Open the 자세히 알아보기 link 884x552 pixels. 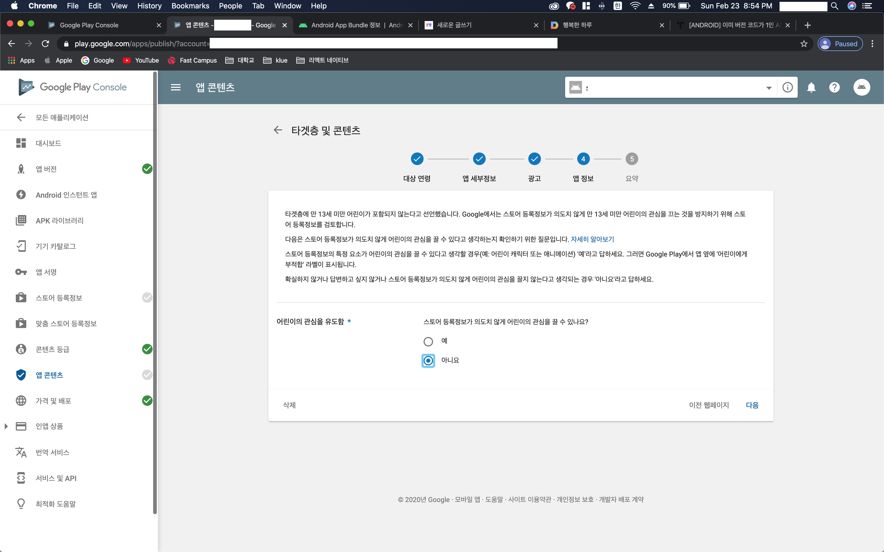pos(592,239)
